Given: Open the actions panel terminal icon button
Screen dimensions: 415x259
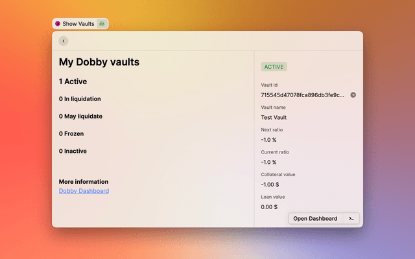Looking at the screenshot, I should [351, 219].
